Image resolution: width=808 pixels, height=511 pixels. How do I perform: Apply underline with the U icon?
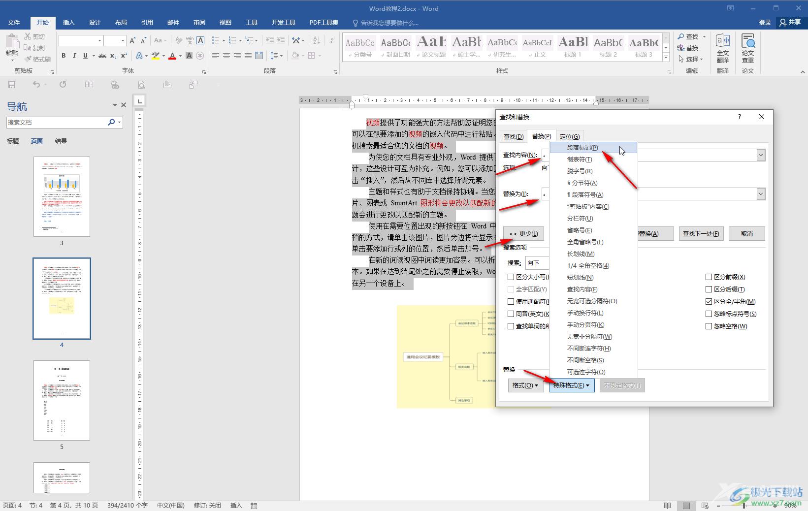(85, 56)
